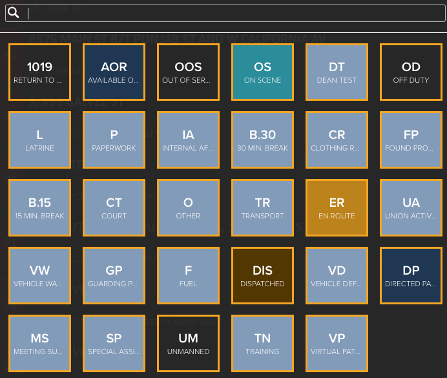
Task: Choose IA Internal Affairs tile
Action: [188, 140]
